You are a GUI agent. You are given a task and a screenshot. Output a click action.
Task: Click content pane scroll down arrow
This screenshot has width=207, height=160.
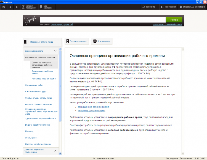coord(183,153)
